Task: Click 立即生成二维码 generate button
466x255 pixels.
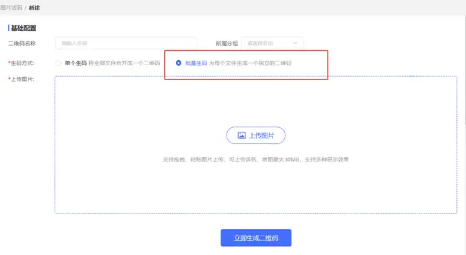Action: 256,238
